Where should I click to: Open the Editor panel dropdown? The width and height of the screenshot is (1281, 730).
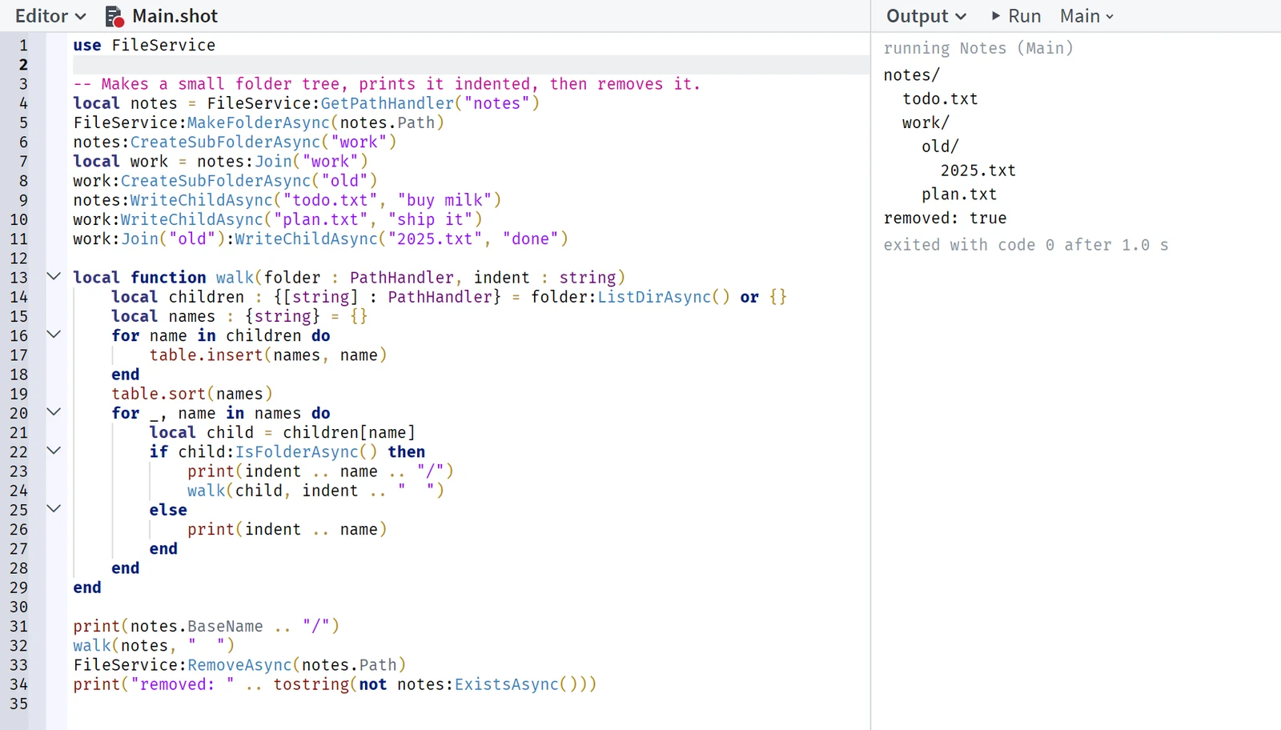coord(50,16)
